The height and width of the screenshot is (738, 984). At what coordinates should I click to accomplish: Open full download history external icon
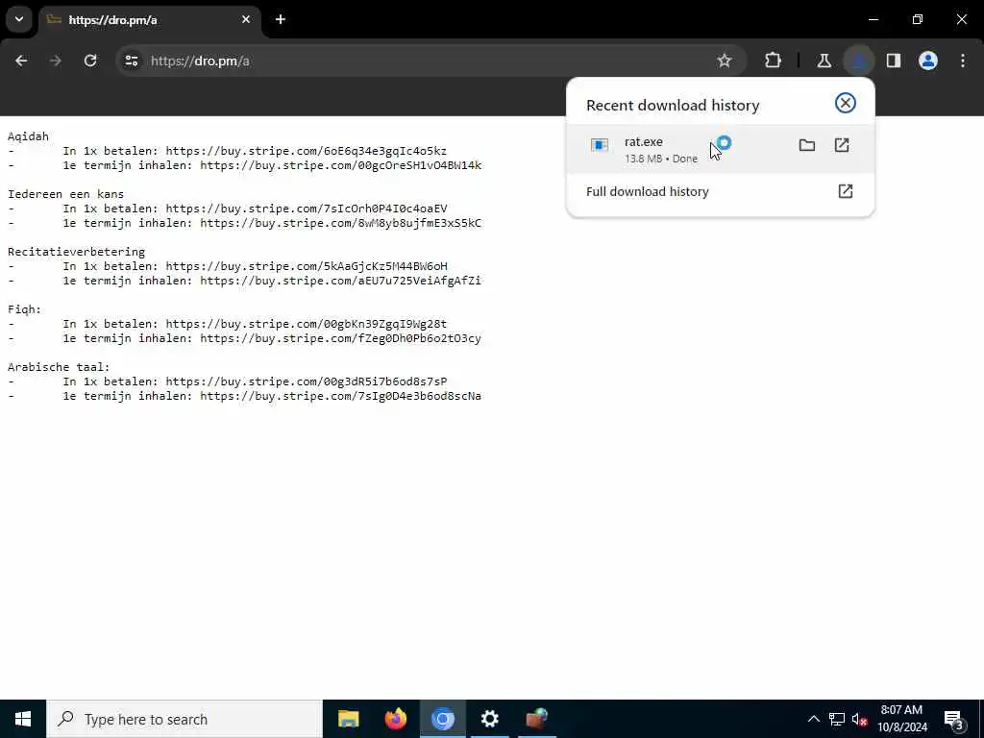tap(846, 191)
